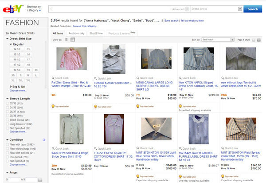Collapse the Regular size group
266x183 pixels.
11,44
